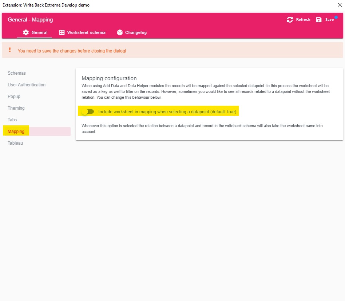Click the General gear icon
345x301 pixels.
(26, 32)
